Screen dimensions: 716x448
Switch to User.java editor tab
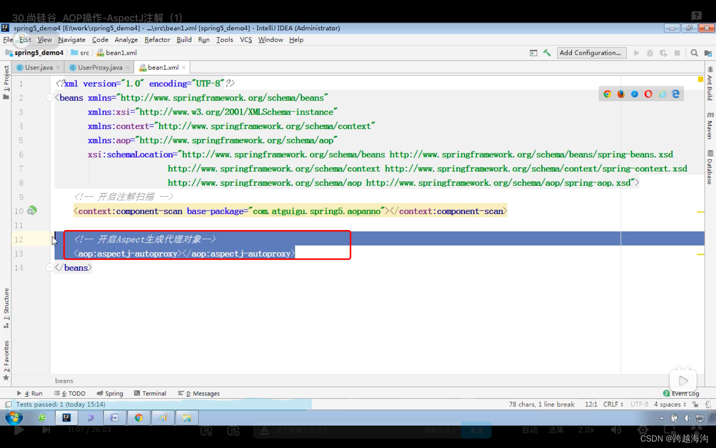[x=38, y=68]
